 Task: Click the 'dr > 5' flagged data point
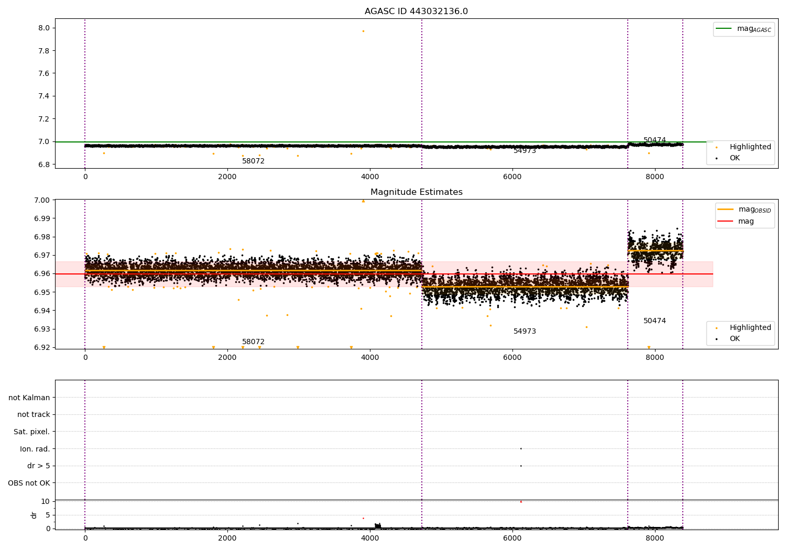520,466
